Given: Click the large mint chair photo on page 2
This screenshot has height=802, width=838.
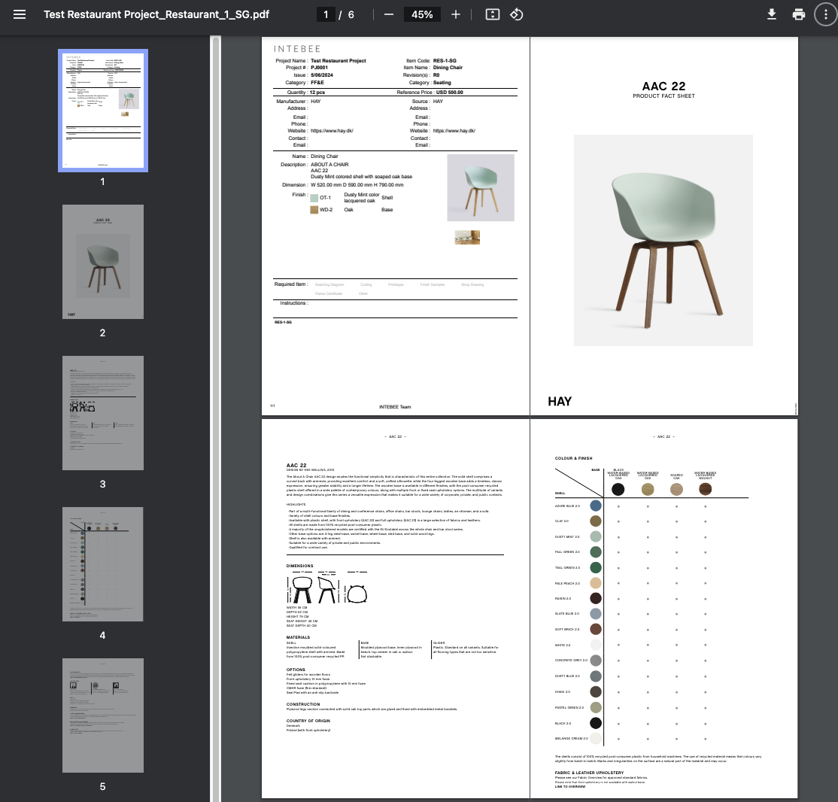Looking at the screenshot, I should point(663,240).
